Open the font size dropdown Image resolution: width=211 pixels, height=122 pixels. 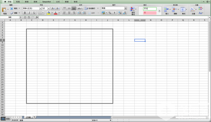point(49,8)
